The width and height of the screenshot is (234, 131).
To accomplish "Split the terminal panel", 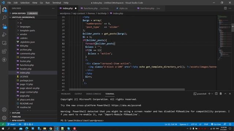I will [x=216, y=94].
